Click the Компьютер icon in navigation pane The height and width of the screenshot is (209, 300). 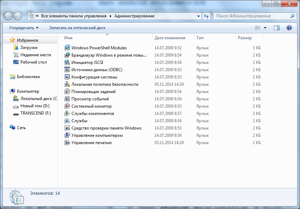pos(12,91)
